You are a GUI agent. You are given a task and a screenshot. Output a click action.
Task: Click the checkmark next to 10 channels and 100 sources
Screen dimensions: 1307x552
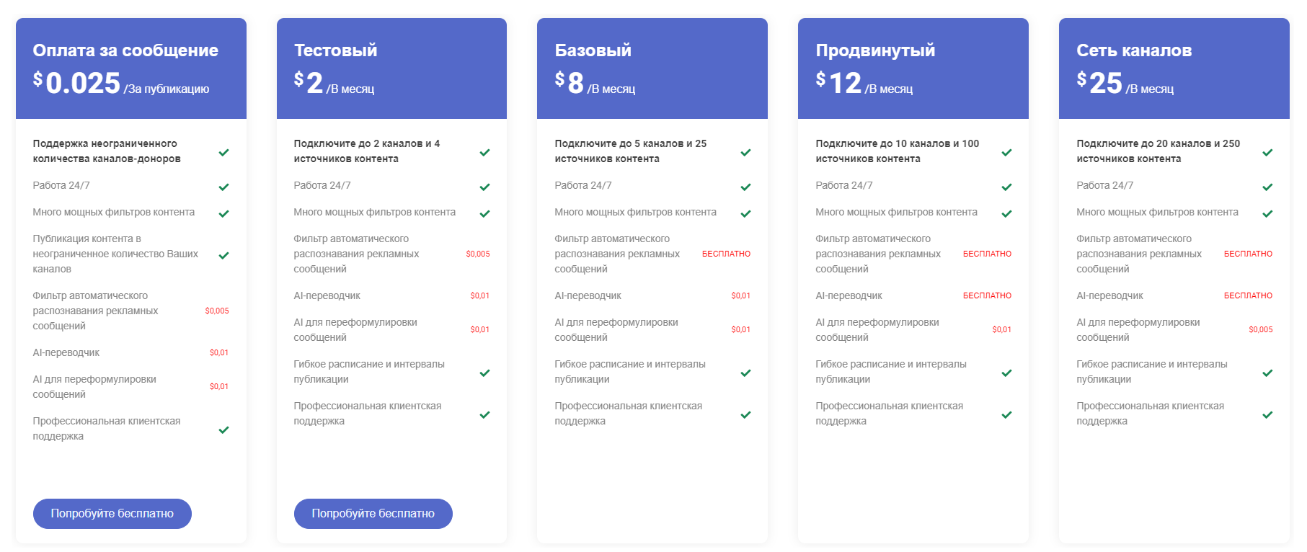(1007, 152)
